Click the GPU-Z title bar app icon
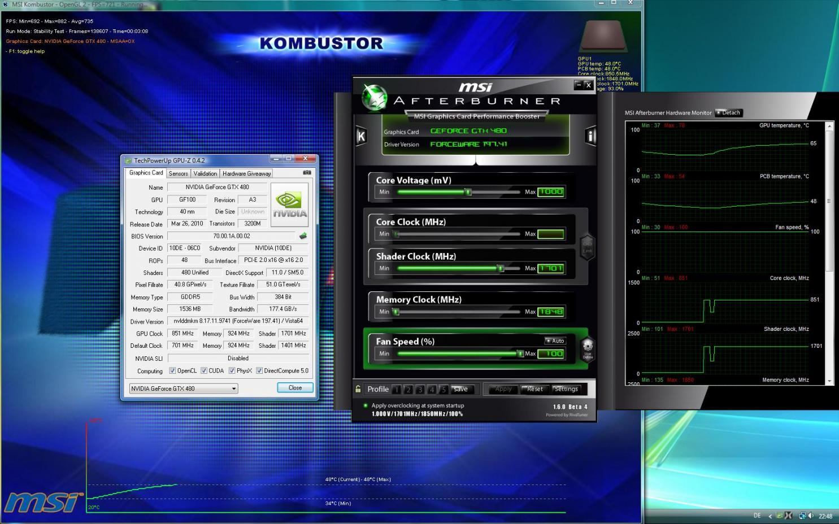The width and height of the screenshot is (839, 524). tap(128, 160)
